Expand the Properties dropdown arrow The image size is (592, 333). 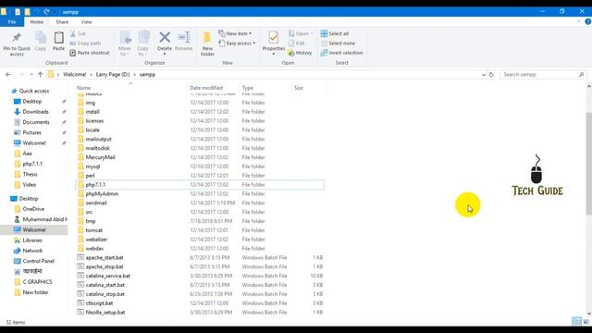pyautogui.click(x=274, y=54)
